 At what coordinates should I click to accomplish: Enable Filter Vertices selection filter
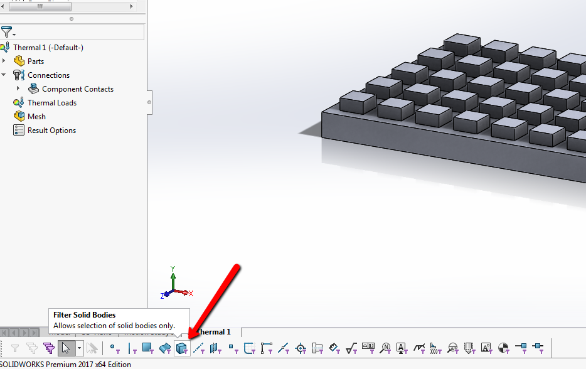point(115,348)
